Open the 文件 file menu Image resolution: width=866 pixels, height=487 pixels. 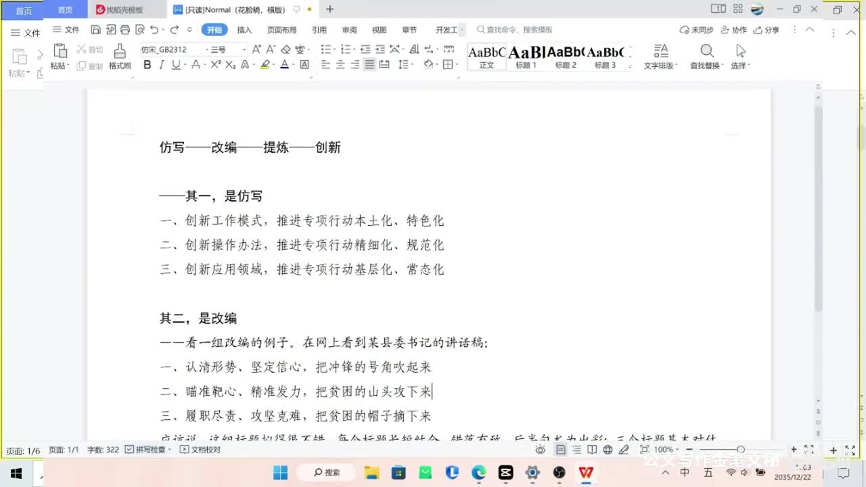[66, 30]
